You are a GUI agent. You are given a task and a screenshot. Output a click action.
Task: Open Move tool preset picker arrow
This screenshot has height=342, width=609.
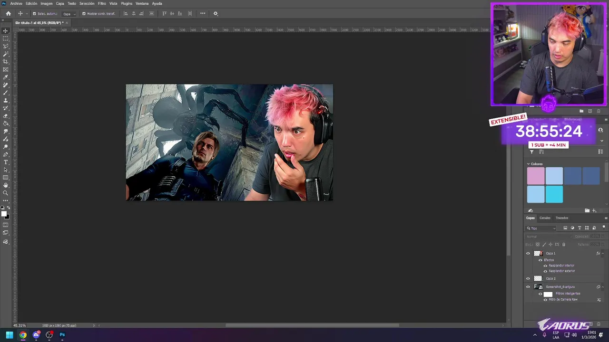26,14
